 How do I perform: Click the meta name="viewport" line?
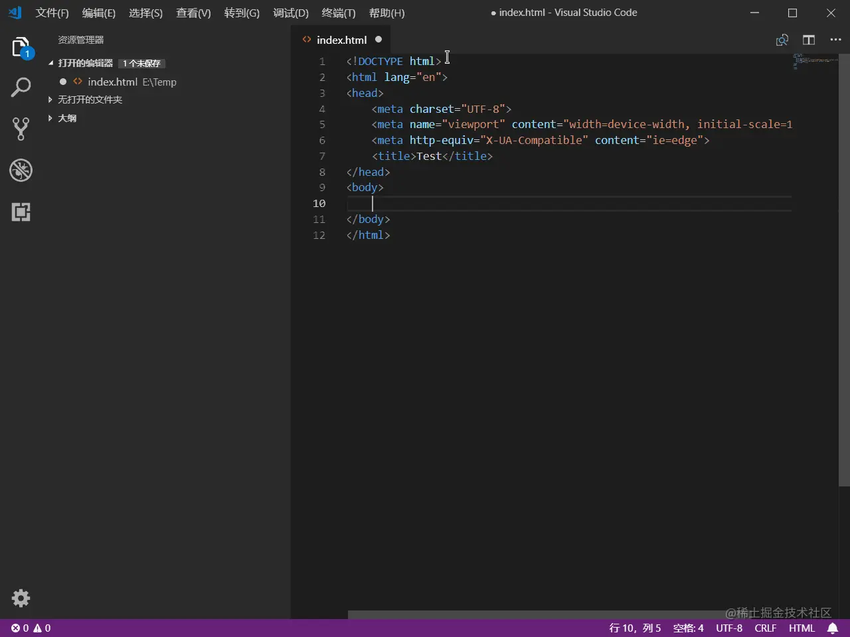[x=582, y=124]
